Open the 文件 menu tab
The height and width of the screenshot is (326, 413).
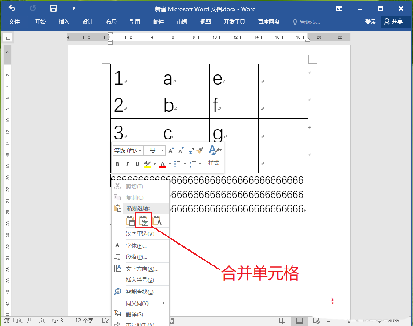coord(14,22)
